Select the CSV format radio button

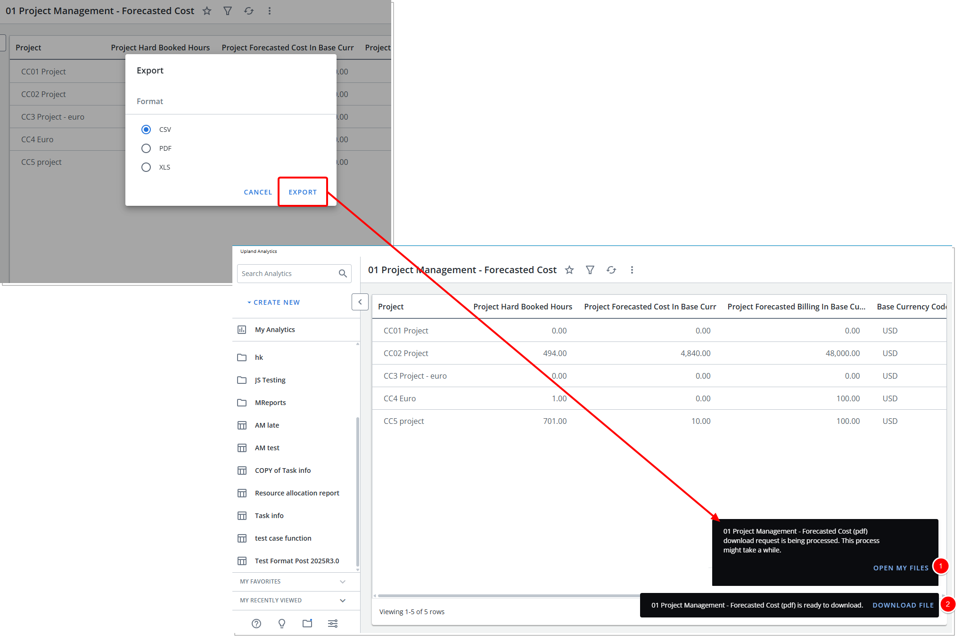coord(146,130)
